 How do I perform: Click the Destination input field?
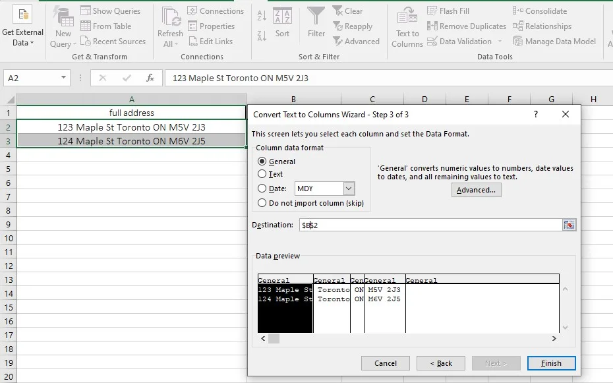(431, 225)
